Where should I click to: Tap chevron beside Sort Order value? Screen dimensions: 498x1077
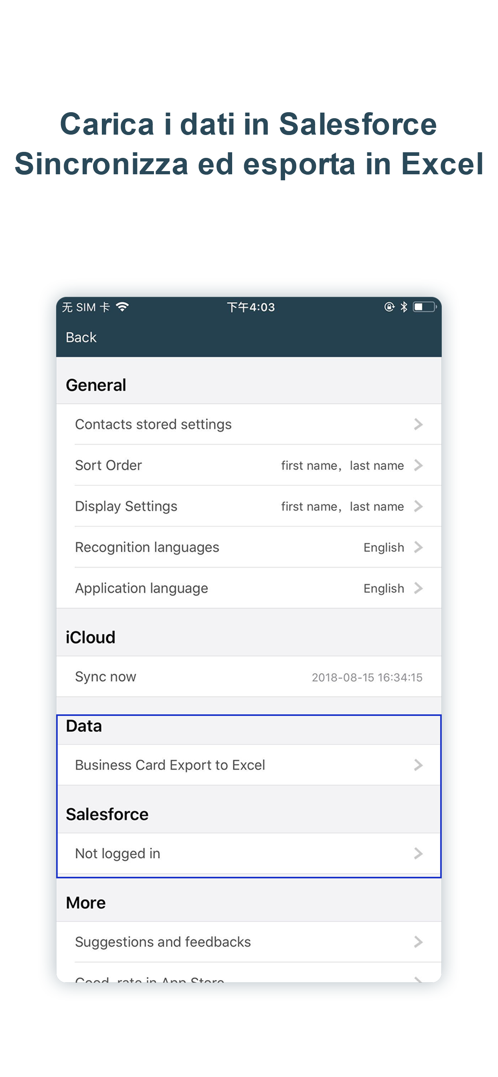tap(418, 465)
